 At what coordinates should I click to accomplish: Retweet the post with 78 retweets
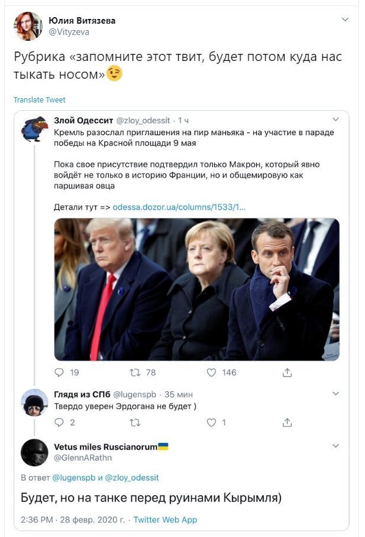tap(135, 372)
